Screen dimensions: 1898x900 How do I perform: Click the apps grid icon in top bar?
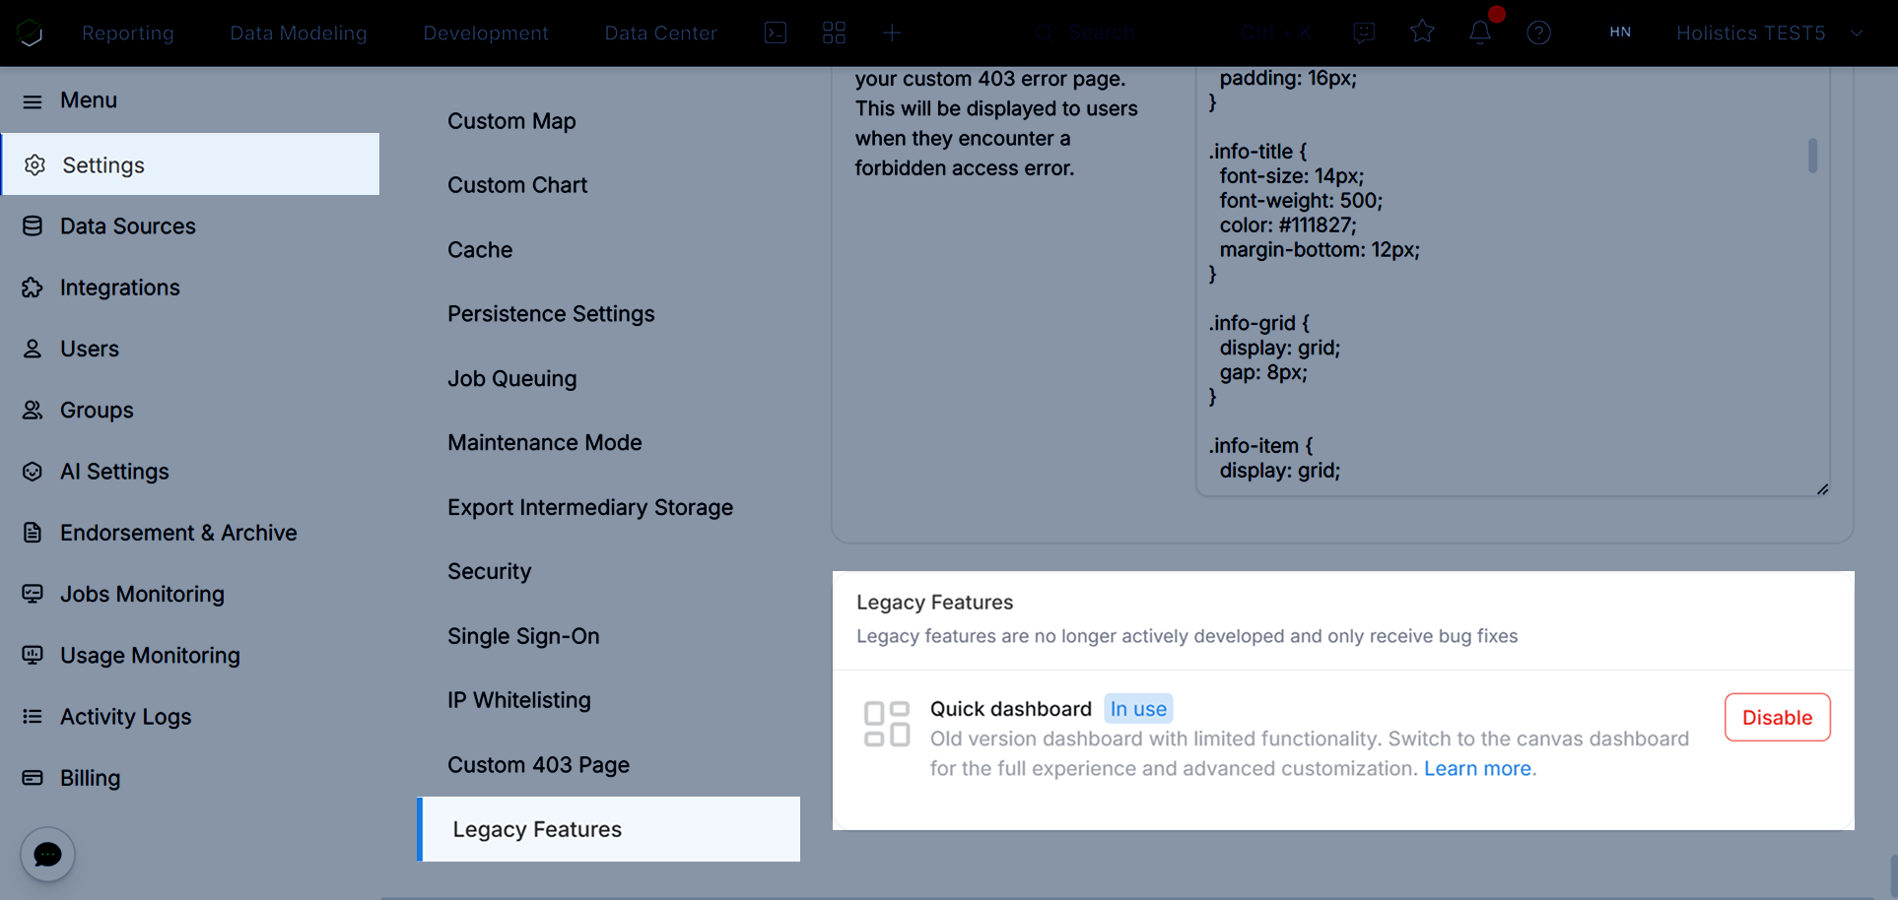[x=834, y=32]
